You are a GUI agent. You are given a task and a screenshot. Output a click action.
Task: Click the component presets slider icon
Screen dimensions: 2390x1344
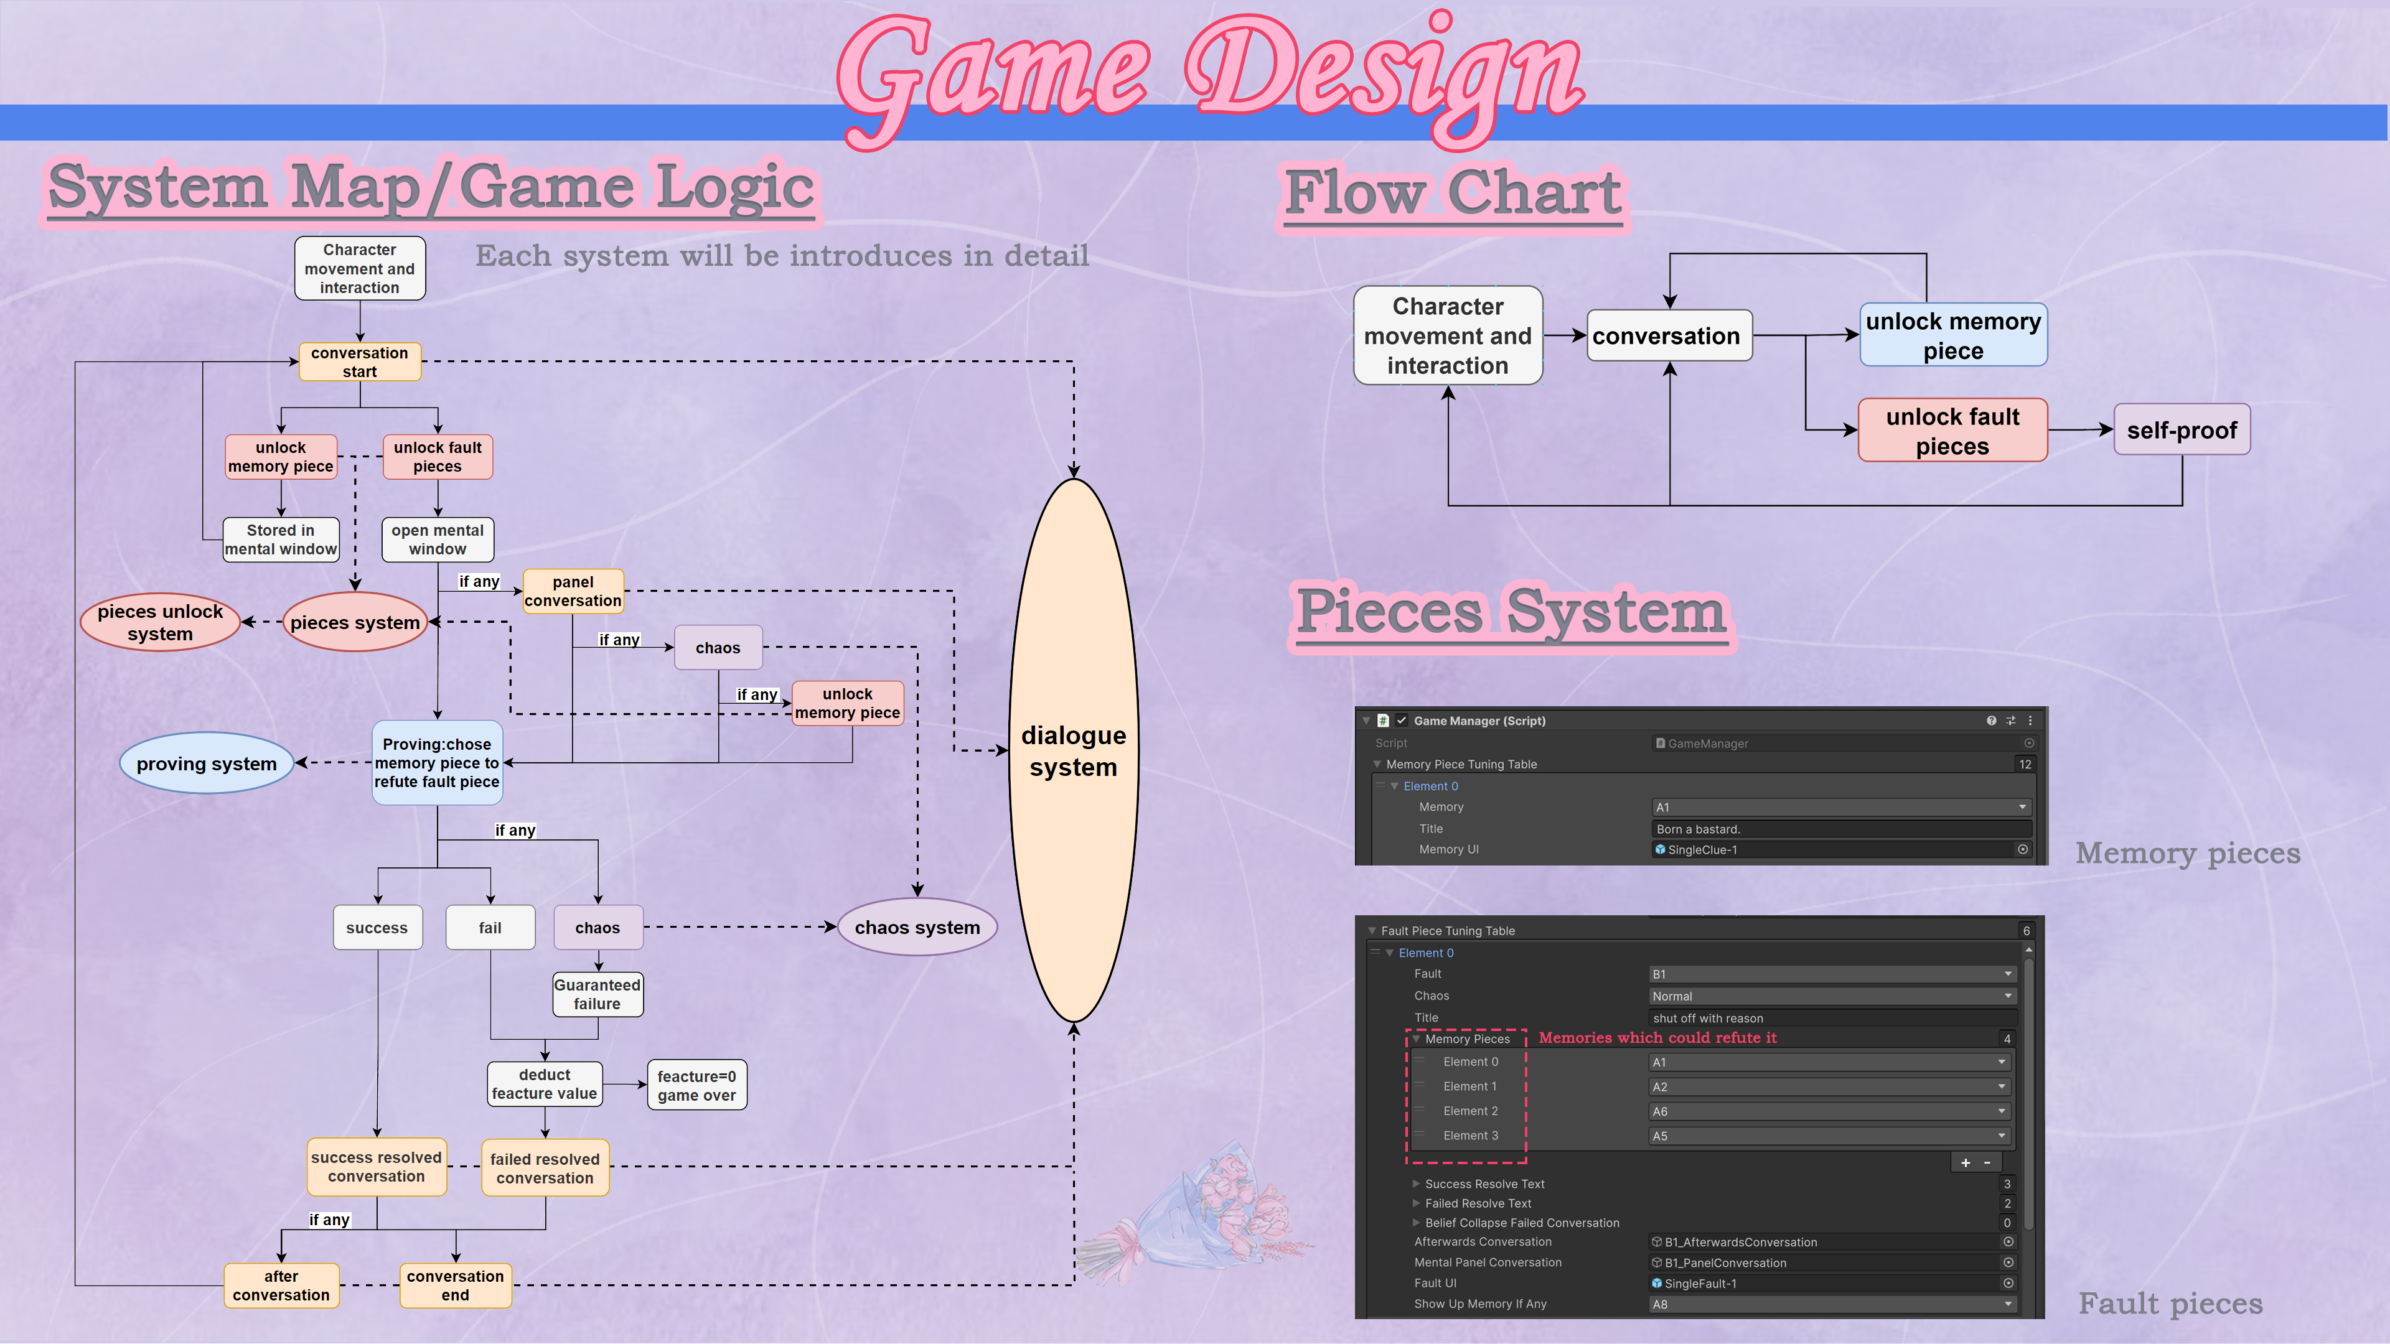[x=2010, y=721]
